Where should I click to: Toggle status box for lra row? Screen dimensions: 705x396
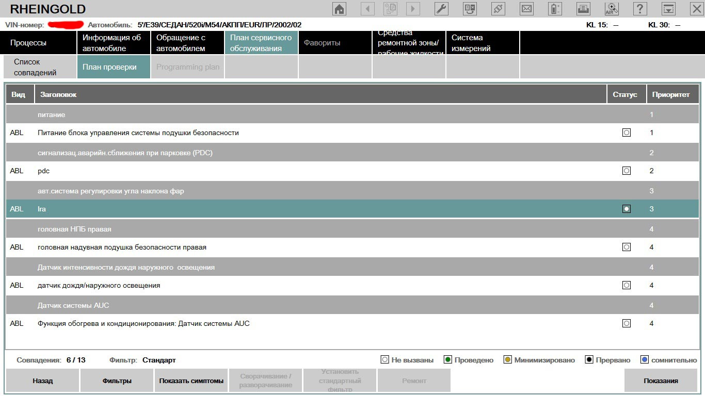627,209
